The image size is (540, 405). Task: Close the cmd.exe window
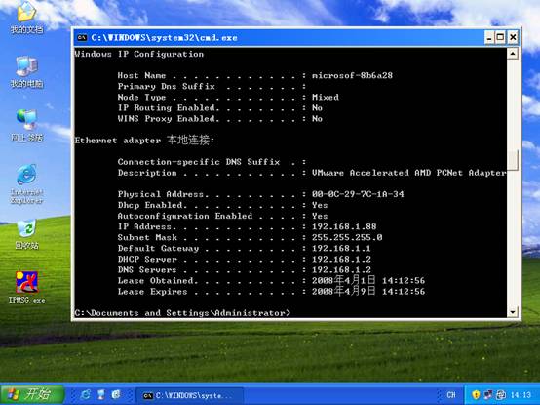click(x=513, y=37)
